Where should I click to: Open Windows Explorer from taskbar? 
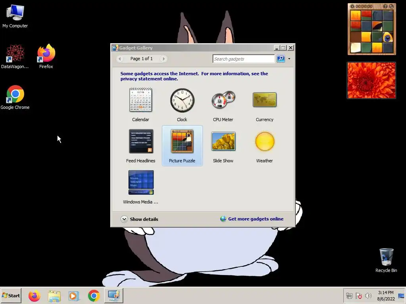[54, 295]
